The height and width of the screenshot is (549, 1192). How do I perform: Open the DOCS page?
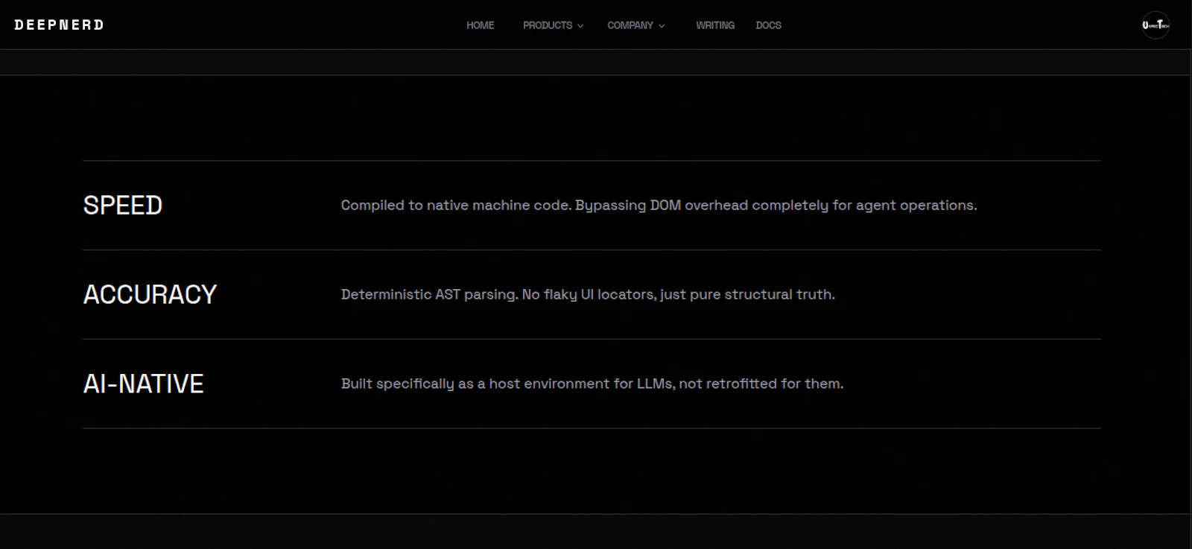[768, 25]
